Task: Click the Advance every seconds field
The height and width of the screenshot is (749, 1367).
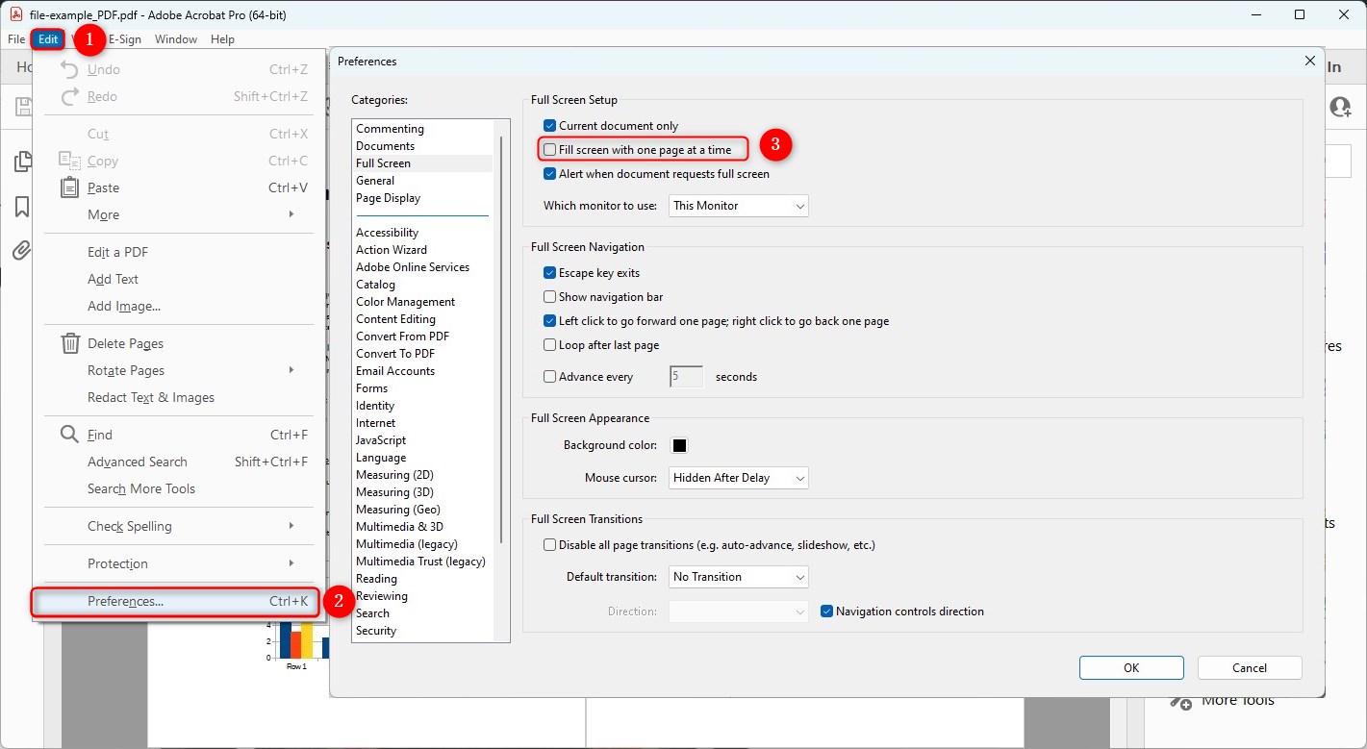Action: [x=685, y=376]
